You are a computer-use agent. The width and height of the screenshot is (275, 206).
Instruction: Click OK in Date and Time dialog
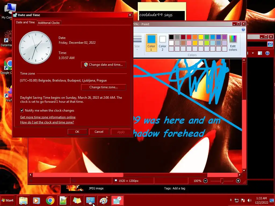point(77,132)
